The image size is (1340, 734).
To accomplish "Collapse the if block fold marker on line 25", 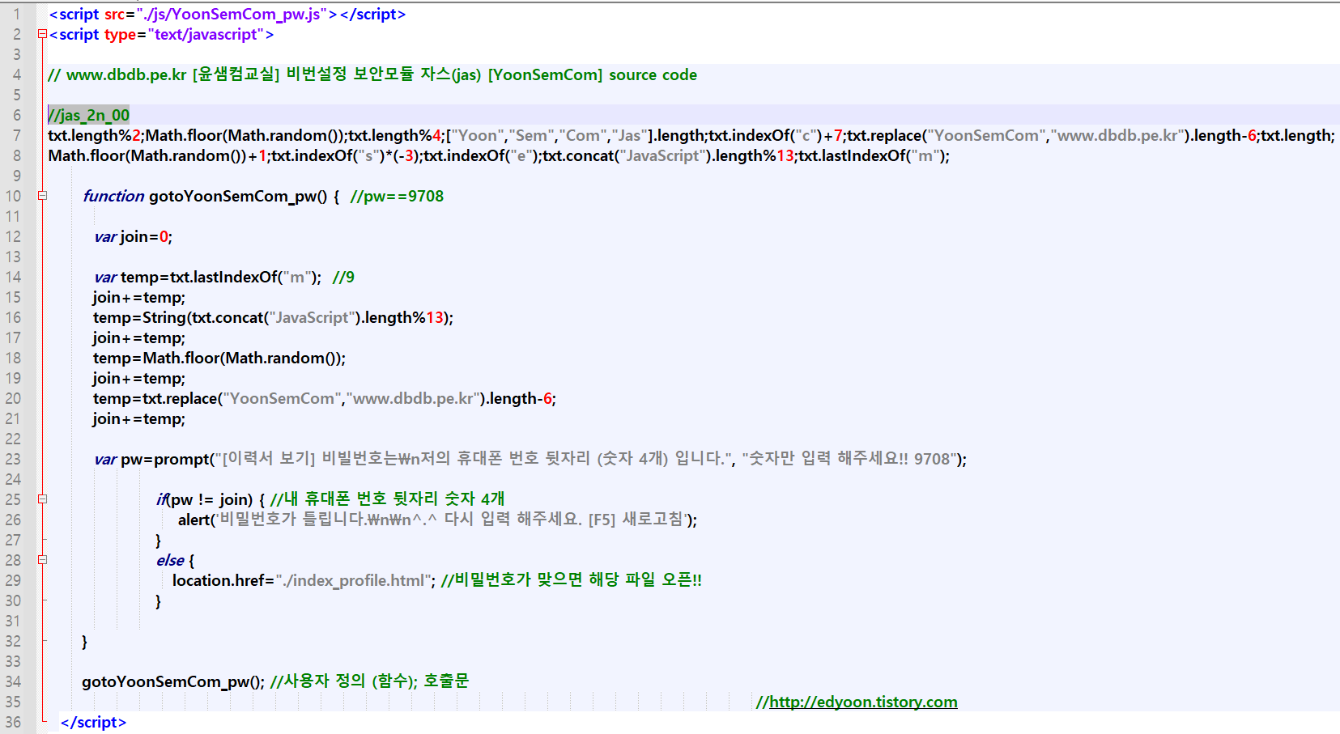I will 42,499.
